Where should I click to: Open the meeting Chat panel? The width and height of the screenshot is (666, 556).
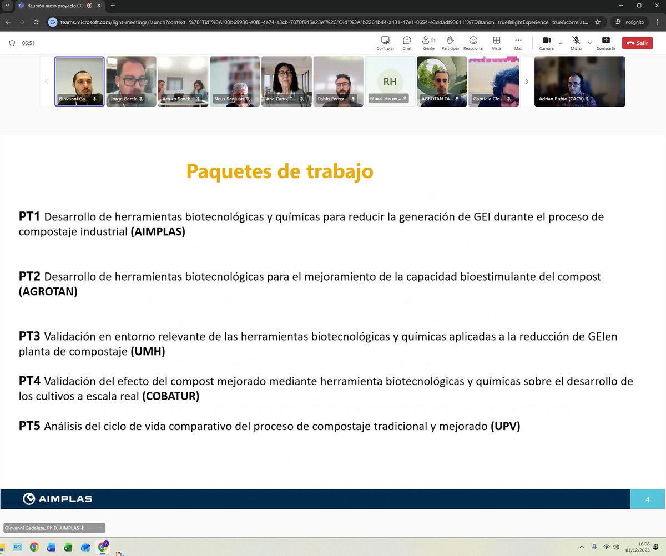pyautogui.click(x=407, y=43)
